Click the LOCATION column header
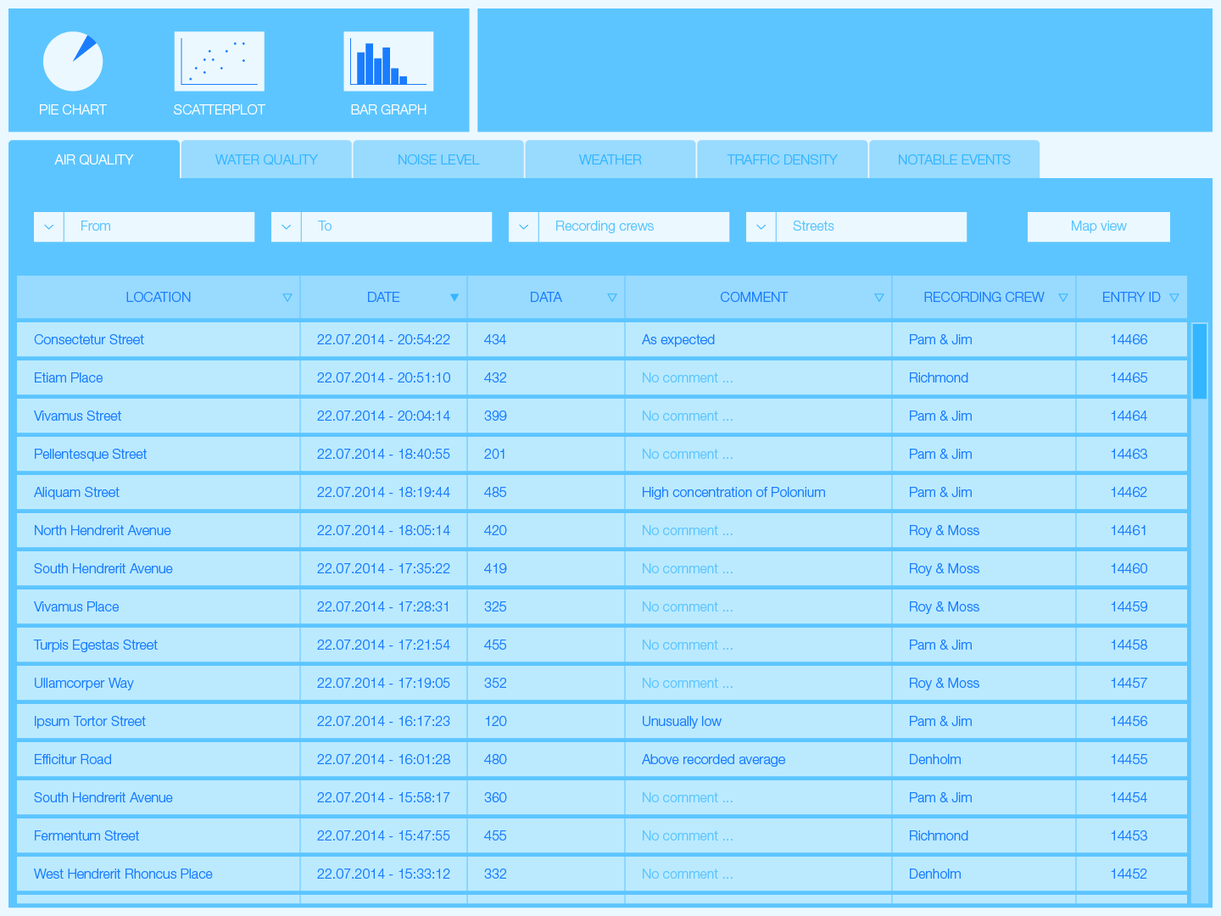This screenshot has height=916, width=1221. (159, 298)
